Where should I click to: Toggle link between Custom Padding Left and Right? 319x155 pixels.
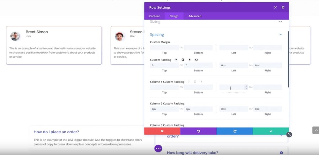[x=251, y=65]
